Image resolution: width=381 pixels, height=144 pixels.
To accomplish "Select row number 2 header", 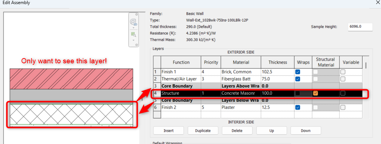I will pyautogui.click(x=157, y=79).
